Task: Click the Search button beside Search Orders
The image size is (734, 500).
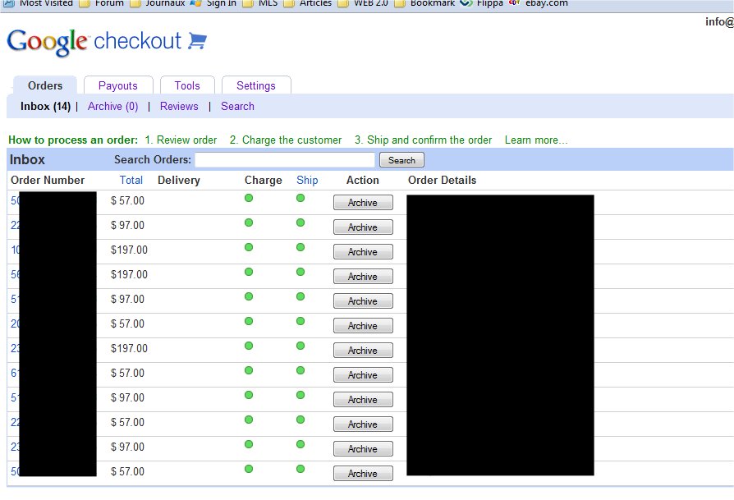Action: tap(401, 160)
